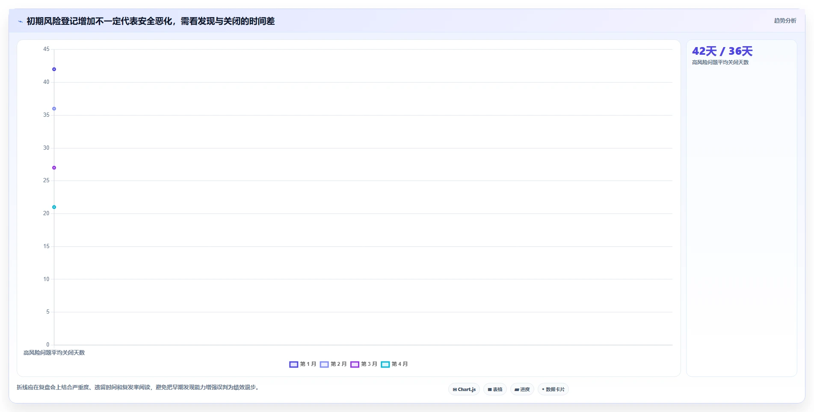Click the 表格 tag chip
Screen dimensions: 814x412
click(x=495, y=389)
